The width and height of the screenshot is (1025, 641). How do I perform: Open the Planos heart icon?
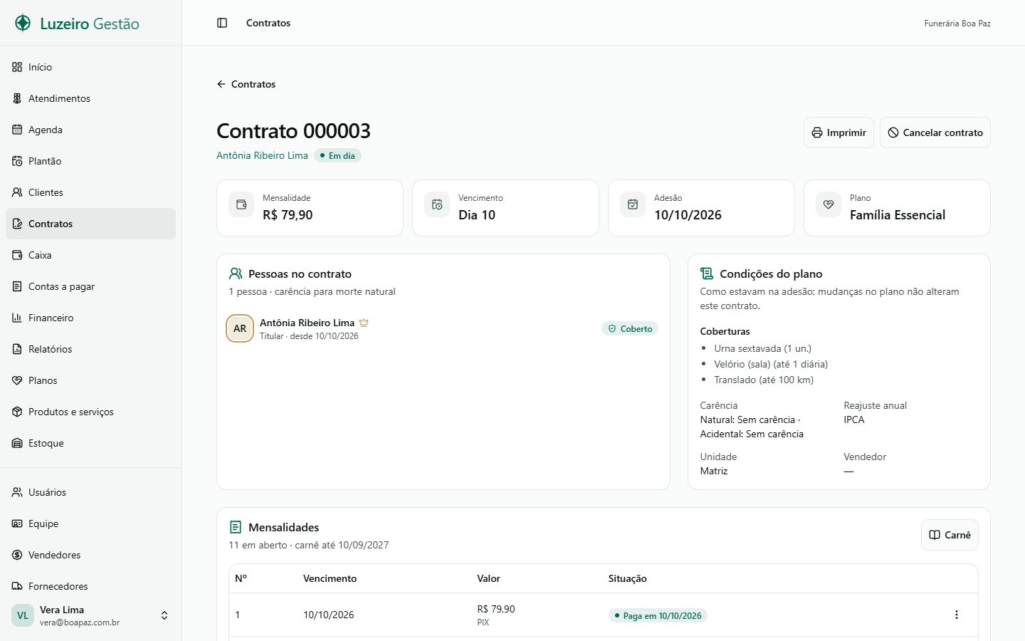coord(17,380)
